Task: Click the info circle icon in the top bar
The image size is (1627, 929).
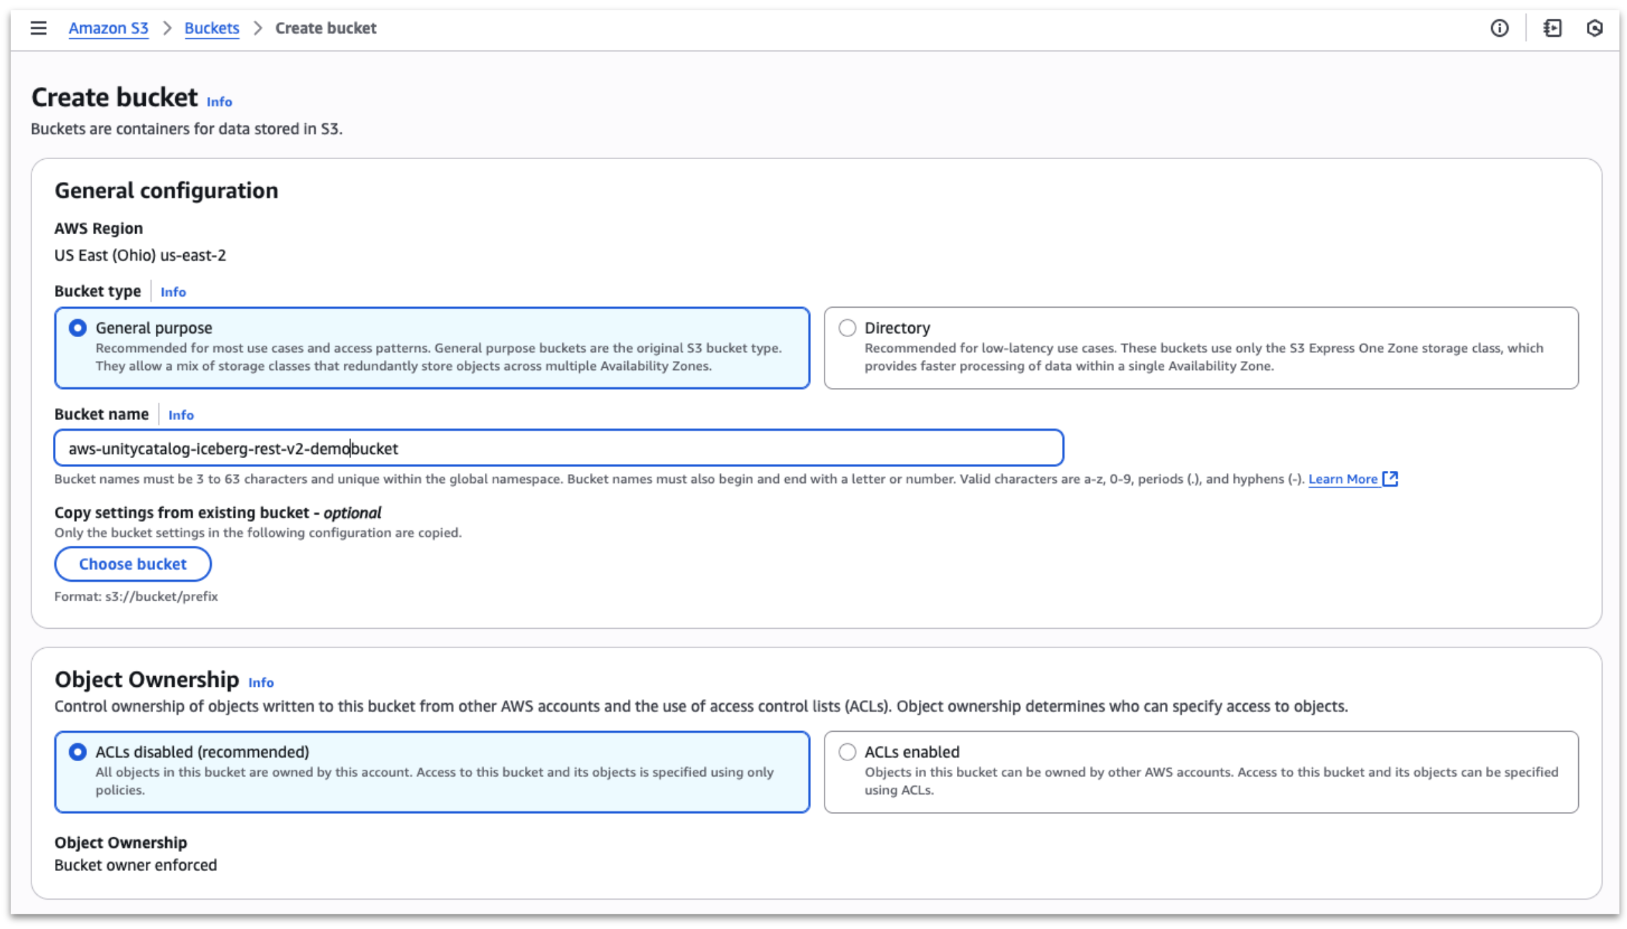Action: tap(1499, 28)
